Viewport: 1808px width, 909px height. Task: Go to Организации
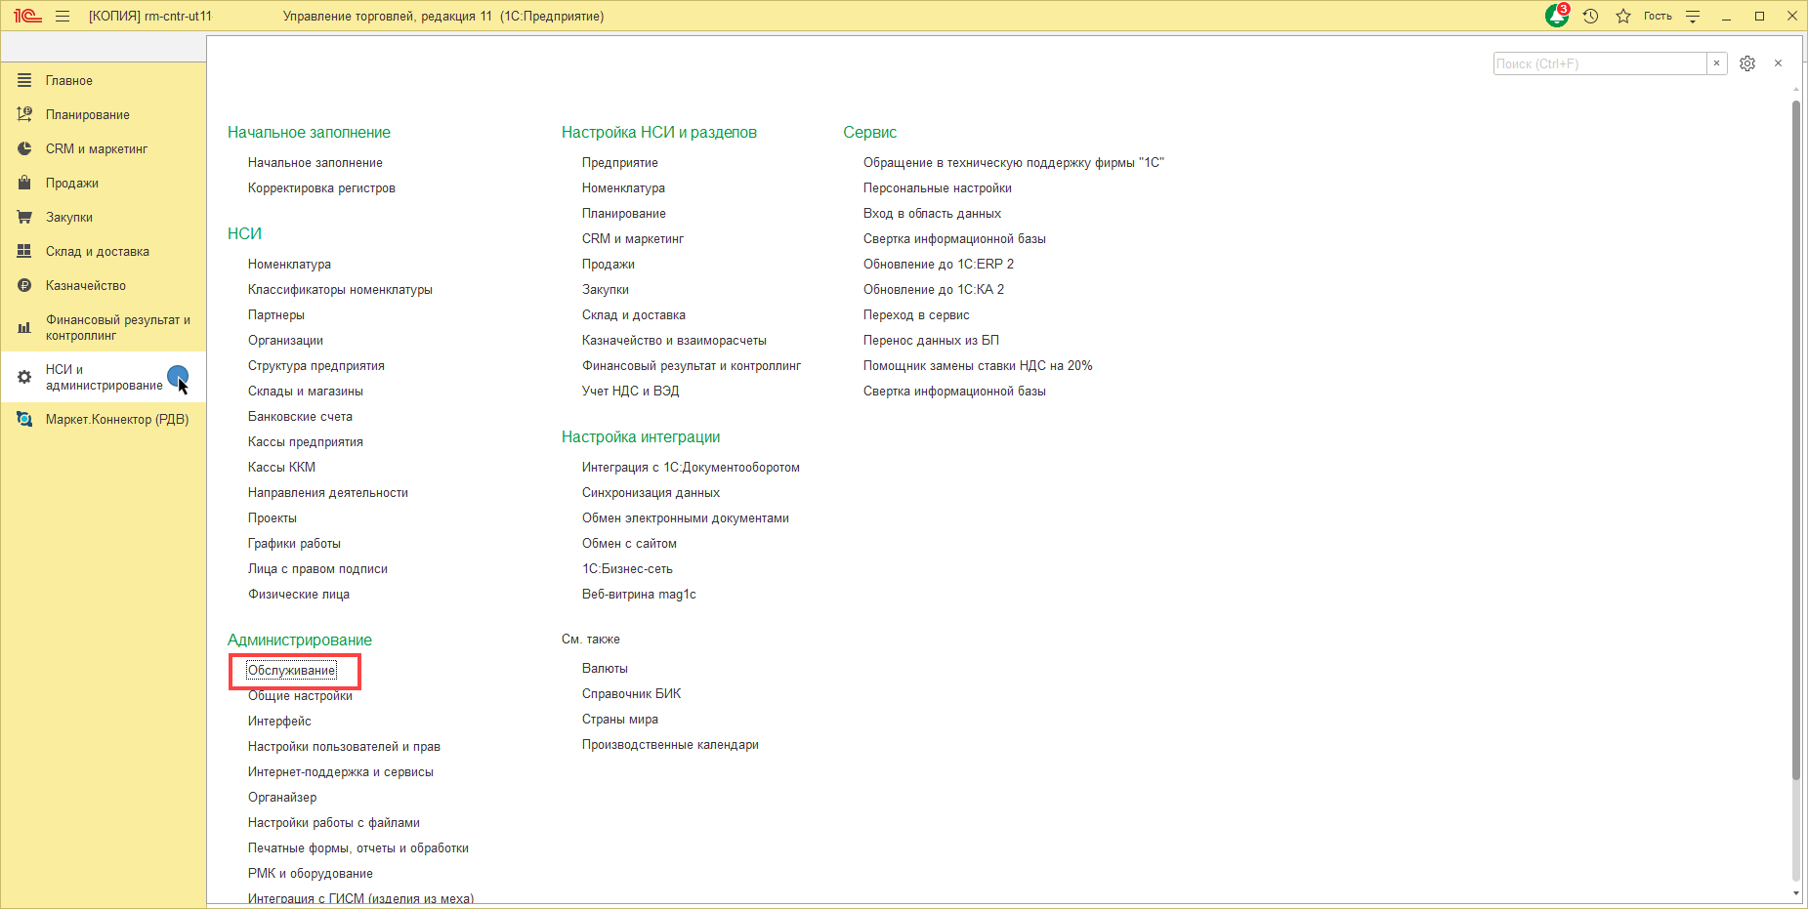click(285, 341)
